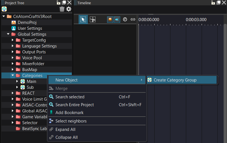Viewport: 227px width, 143px height.
Task: Toggle the Project Tree panel lock icon
Action: pos(59,3)
